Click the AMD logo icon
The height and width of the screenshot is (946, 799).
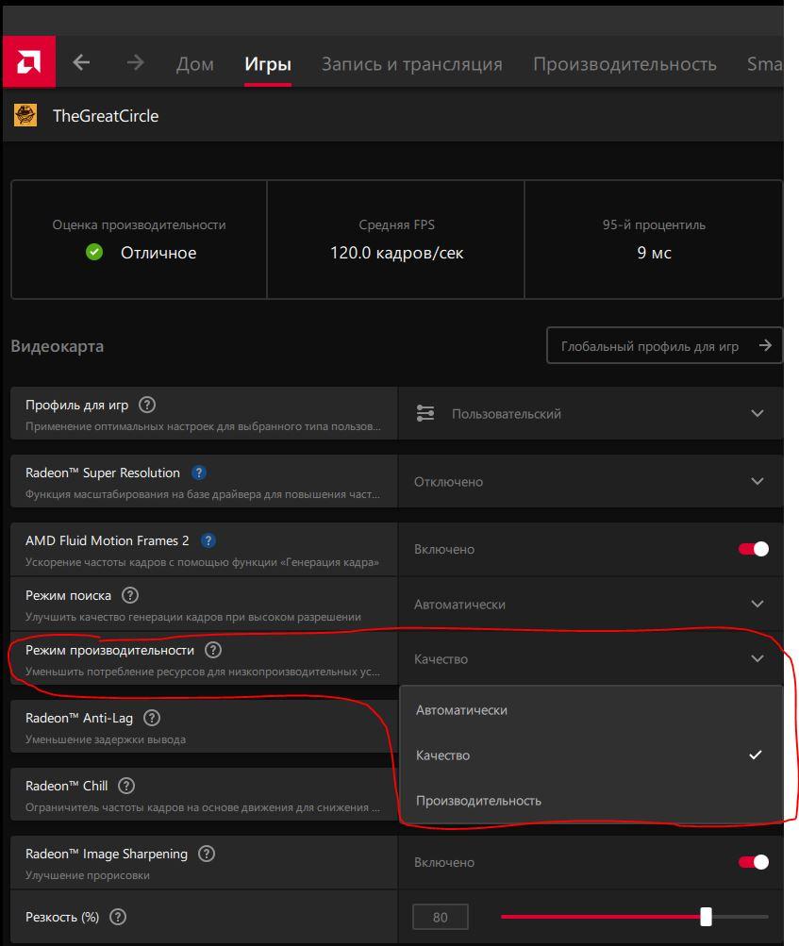pyautogui.click(x=28, y=62)
